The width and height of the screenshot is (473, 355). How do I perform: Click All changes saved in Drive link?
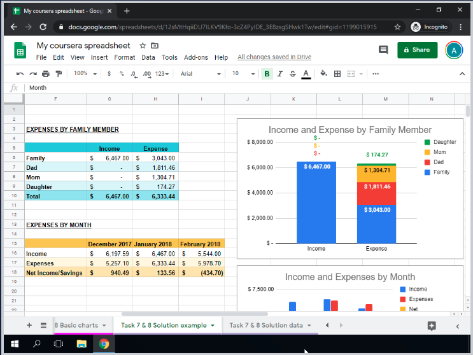click(x=275, y=57)
